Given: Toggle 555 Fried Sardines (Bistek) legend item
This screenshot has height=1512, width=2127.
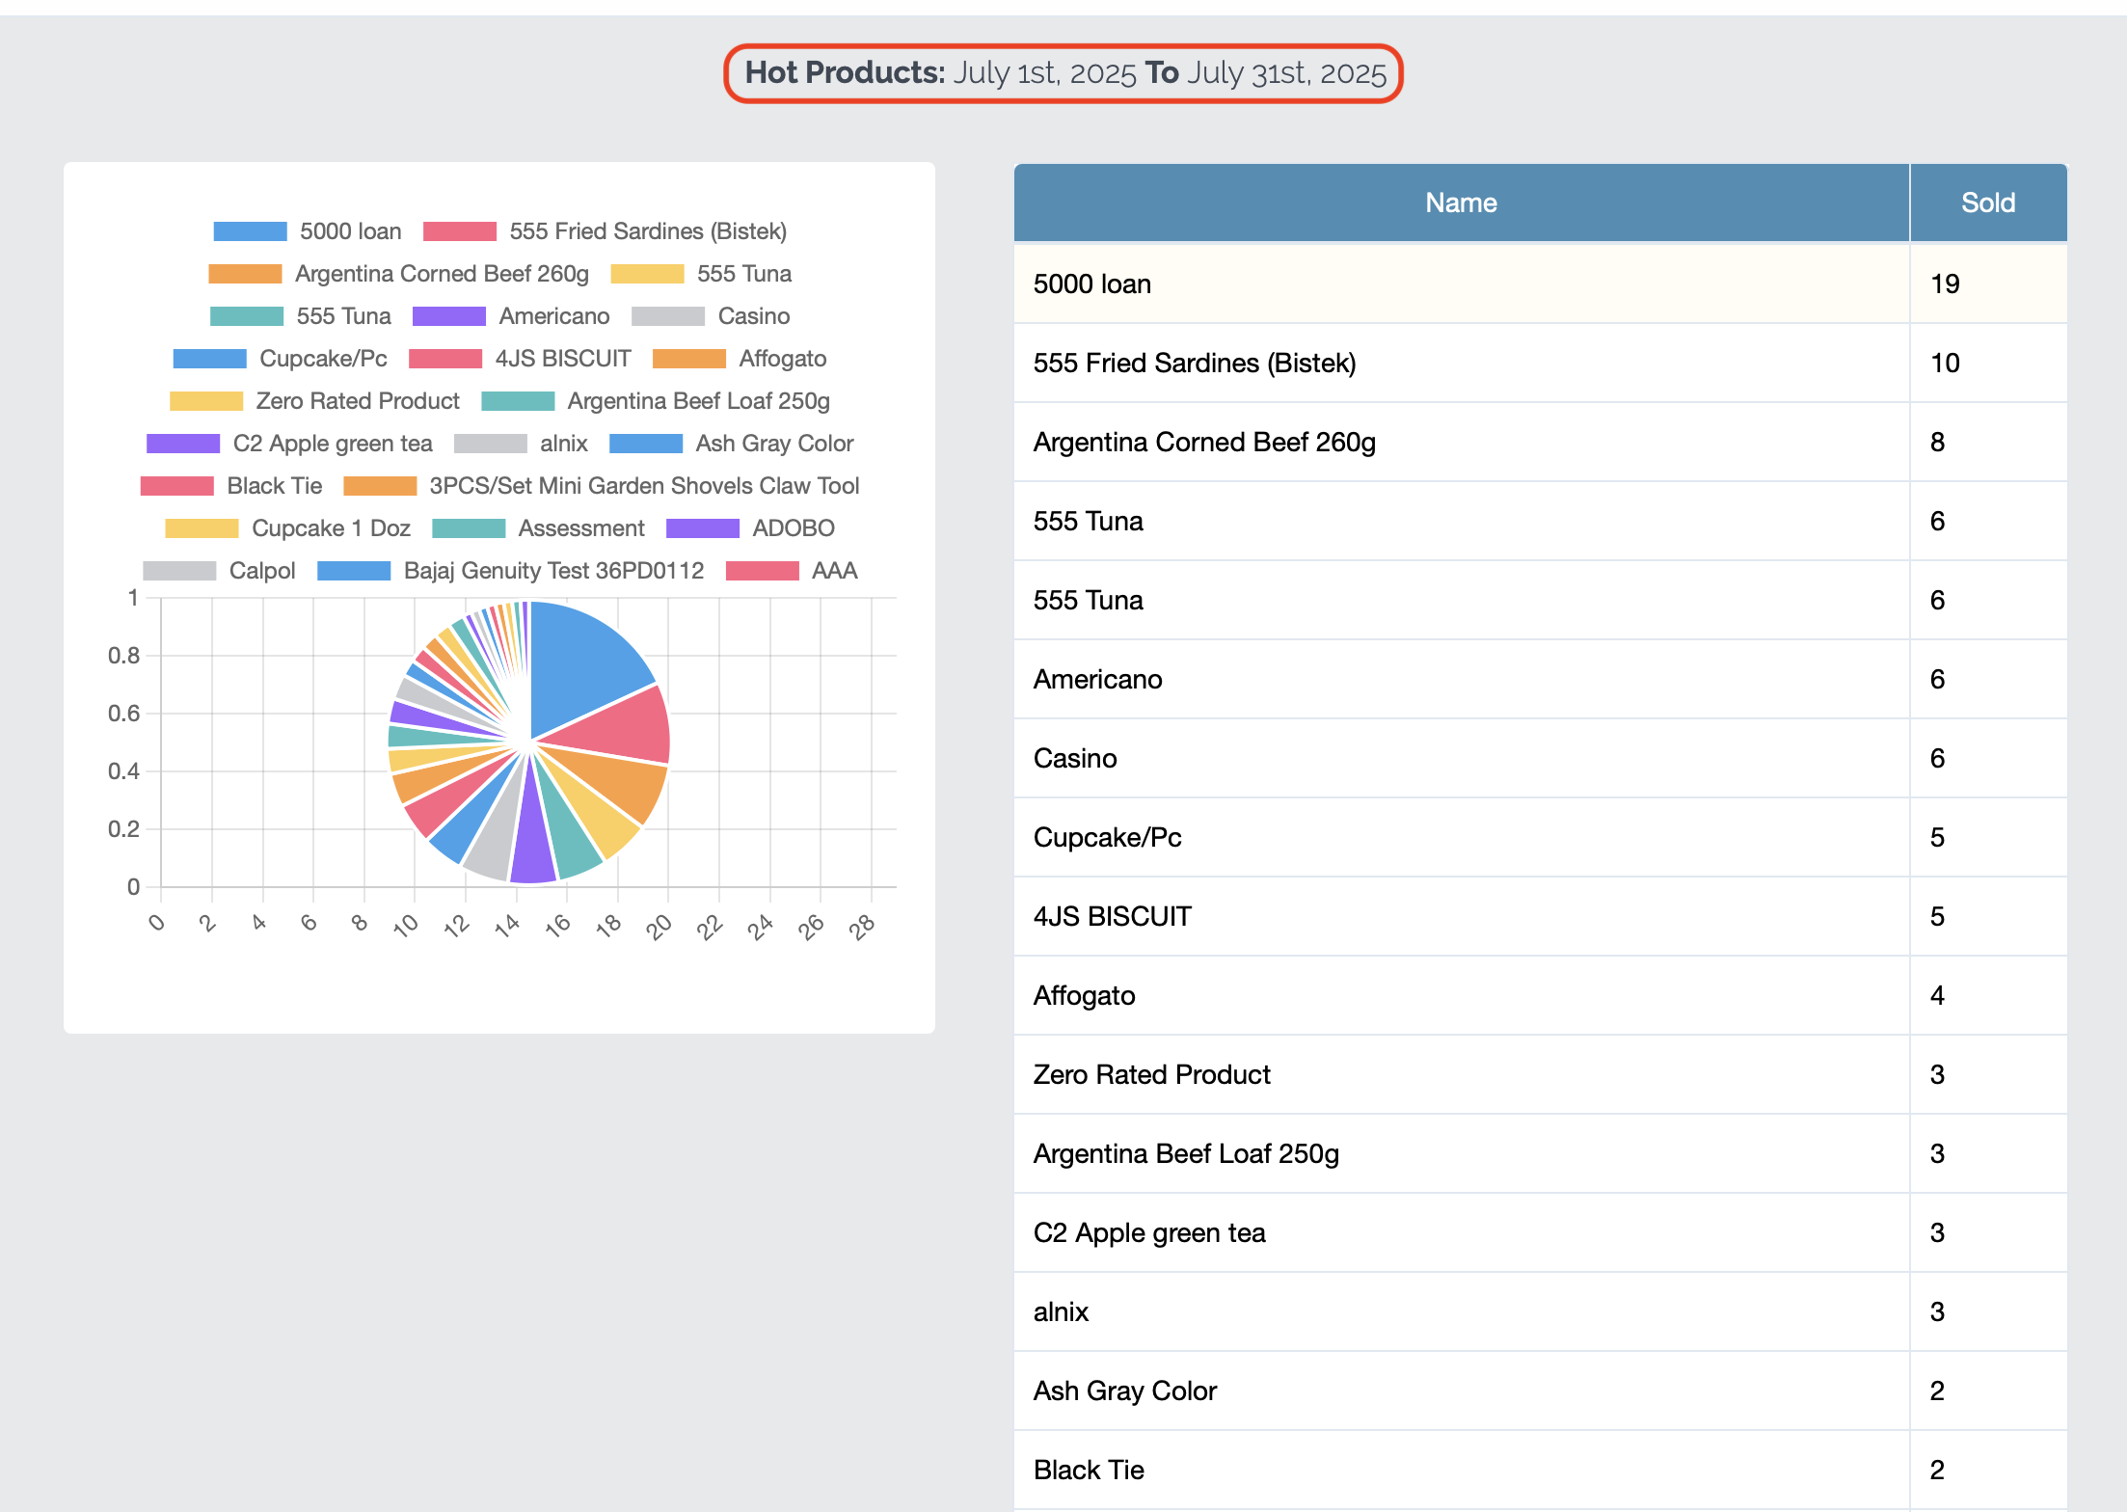Looking at the screenshot, I should tap(647, 231).
